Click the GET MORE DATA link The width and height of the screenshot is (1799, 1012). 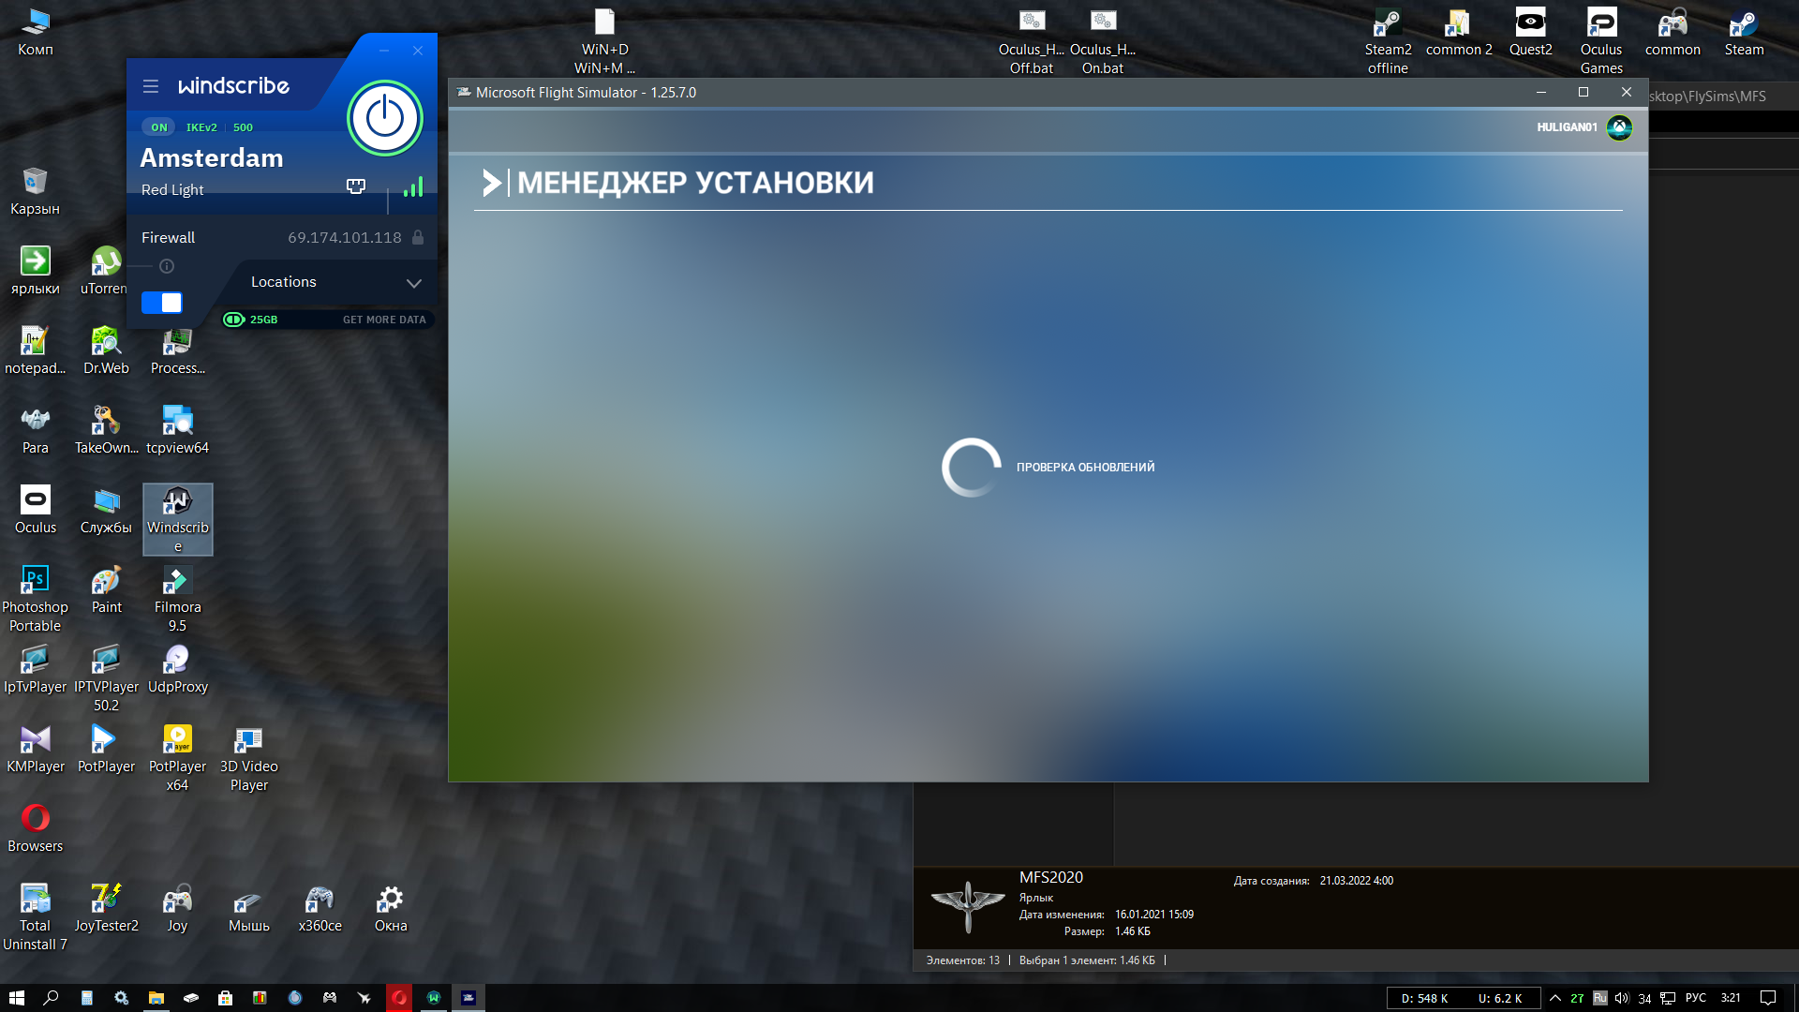pos(384,320)
